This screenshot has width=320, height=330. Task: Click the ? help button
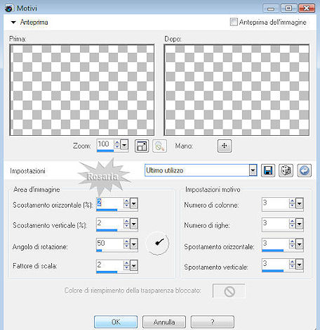tap(212, 322)
